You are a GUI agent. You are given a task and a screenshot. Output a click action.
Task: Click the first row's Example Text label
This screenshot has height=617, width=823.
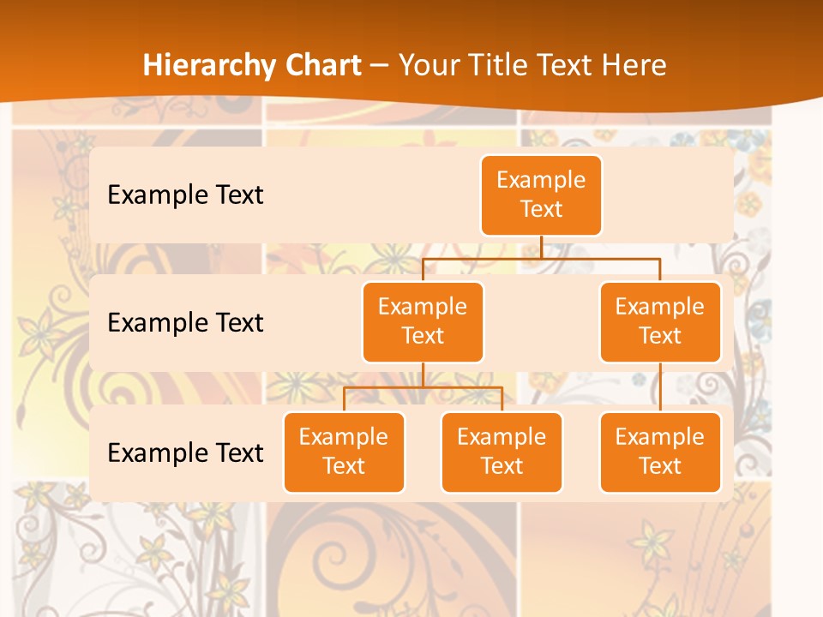coord(185,195)
